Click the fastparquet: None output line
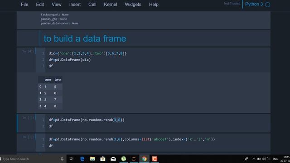 click(x=54, y=14)
